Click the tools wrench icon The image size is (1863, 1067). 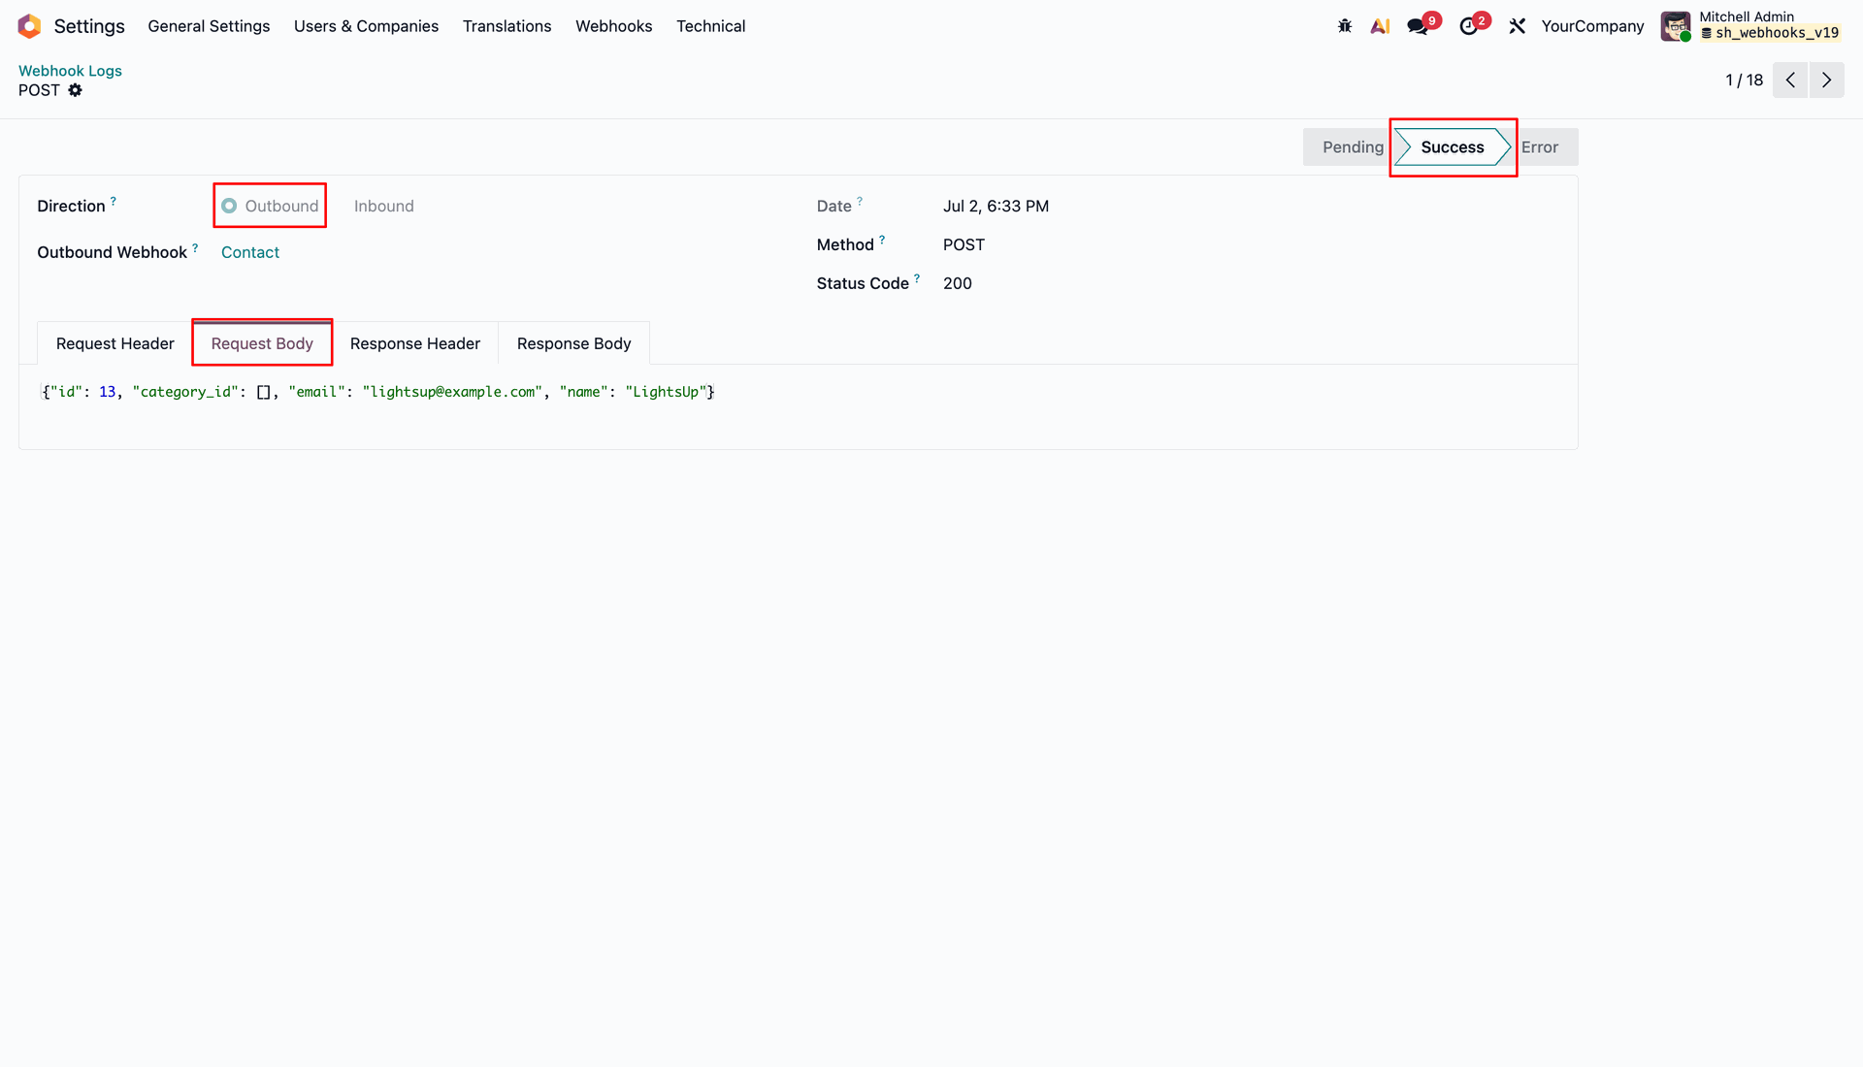[x=1518, y=26]
